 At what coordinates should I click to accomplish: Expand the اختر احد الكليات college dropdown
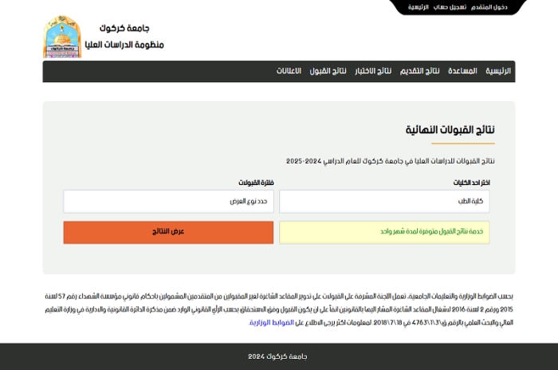384,201
